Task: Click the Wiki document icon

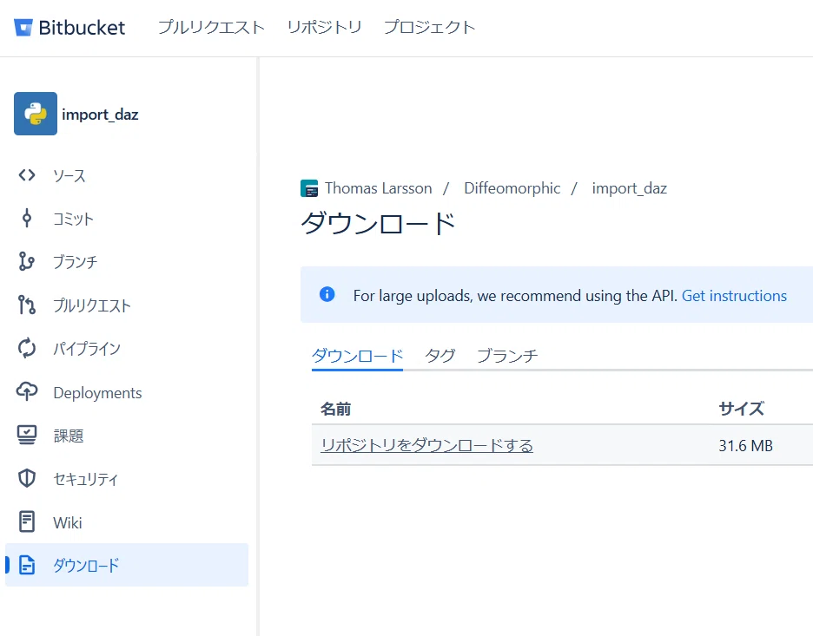Action: pos(27,521)
